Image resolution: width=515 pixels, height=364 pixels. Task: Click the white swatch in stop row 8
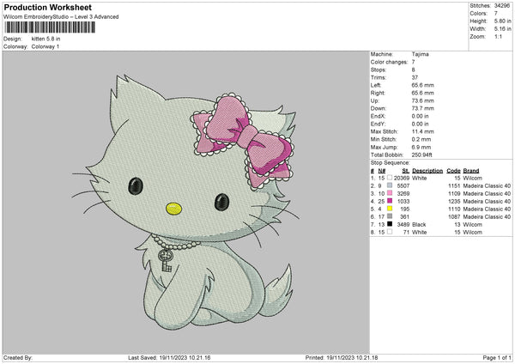coord(390,232)
